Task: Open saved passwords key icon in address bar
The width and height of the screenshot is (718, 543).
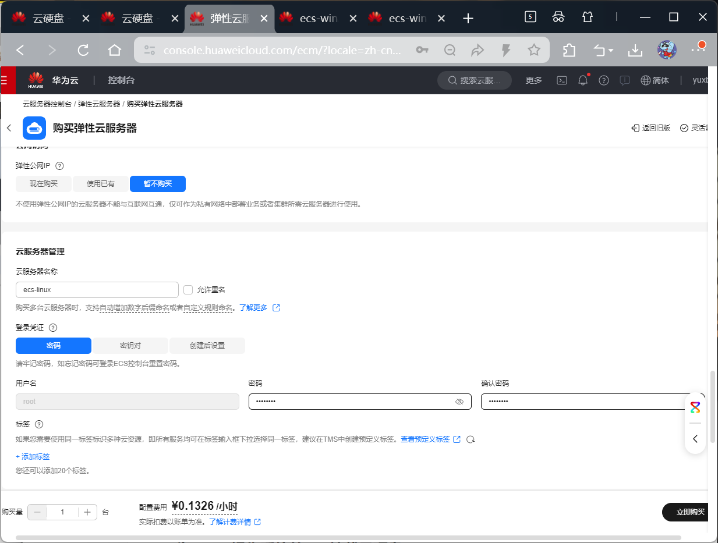Action: point(422,51)
